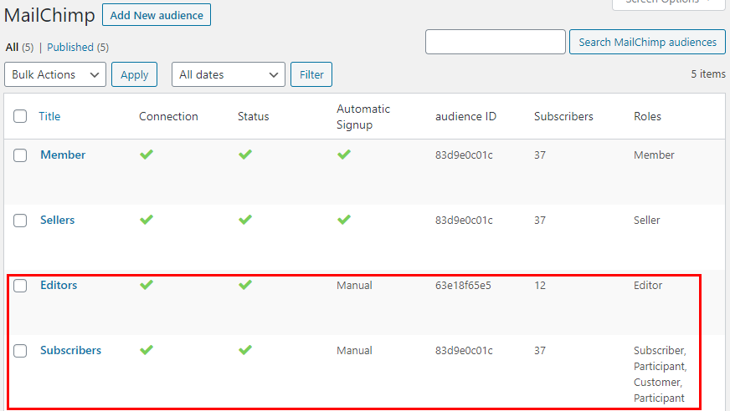
Task: Click Member role in Roles column
Action: (654, 155)
